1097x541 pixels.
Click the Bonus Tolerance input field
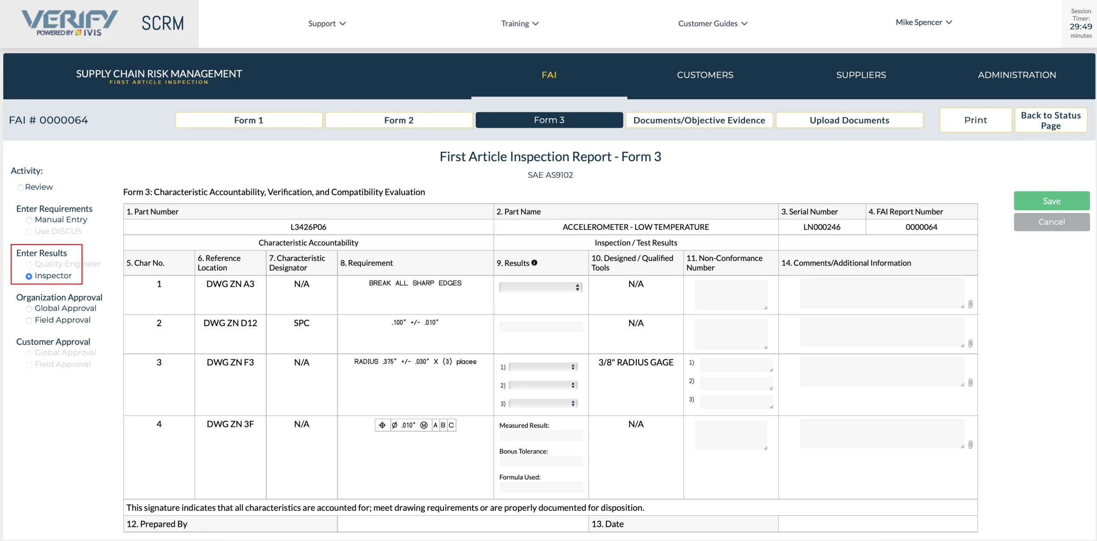pos(541,461)
